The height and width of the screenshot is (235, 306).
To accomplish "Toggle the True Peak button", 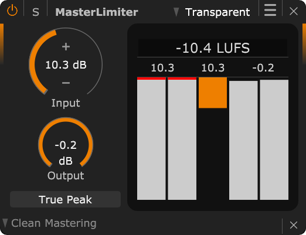I will 65,199.
